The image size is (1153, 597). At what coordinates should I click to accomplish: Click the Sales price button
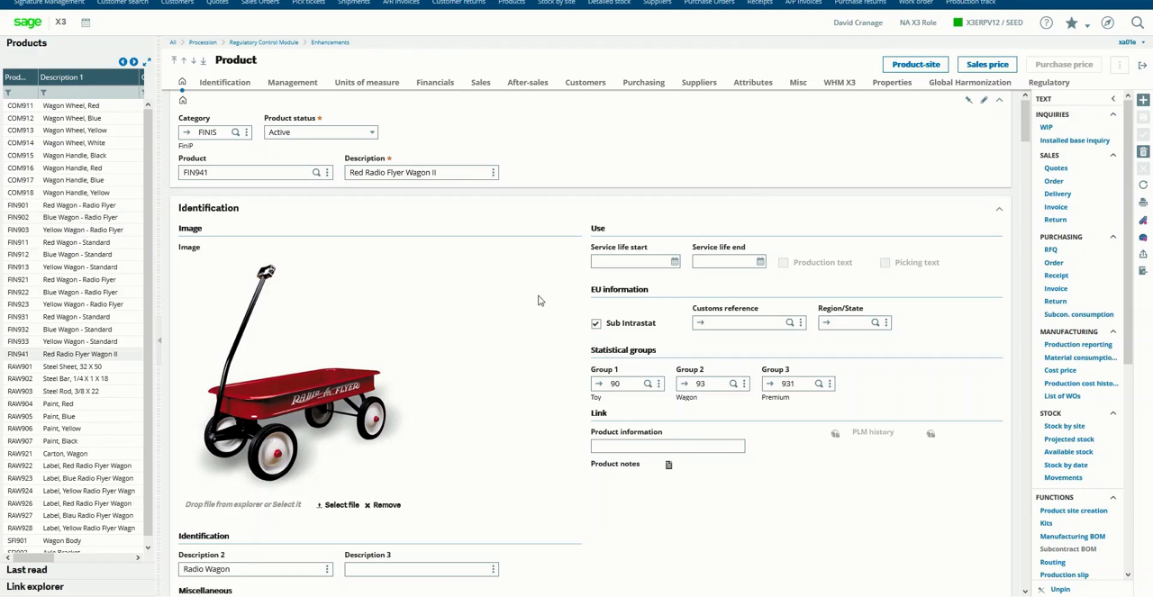pos(987,65)
